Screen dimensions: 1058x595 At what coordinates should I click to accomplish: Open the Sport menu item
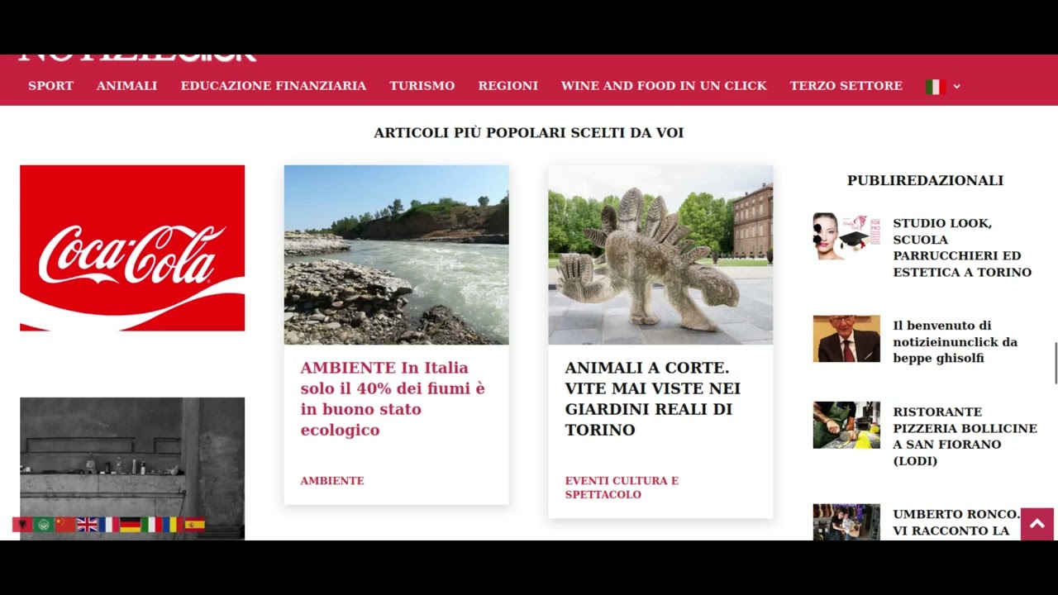point(51,86)
